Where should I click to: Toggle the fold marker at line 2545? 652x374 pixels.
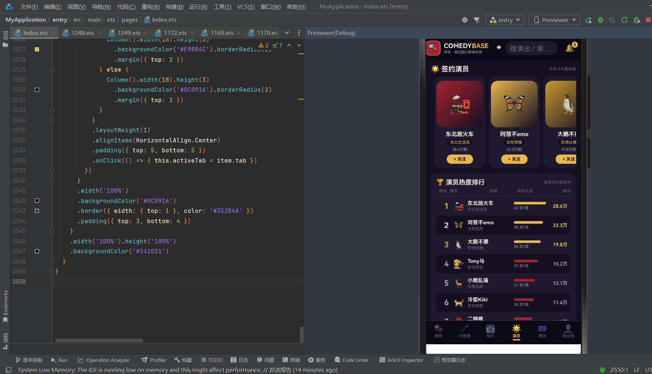(x=52, y=231)
